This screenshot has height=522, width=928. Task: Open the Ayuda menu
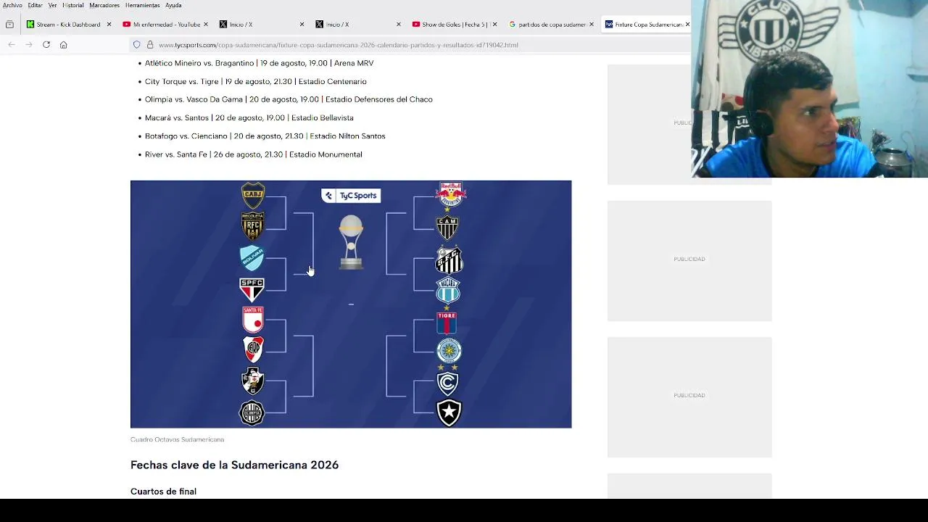173,5
